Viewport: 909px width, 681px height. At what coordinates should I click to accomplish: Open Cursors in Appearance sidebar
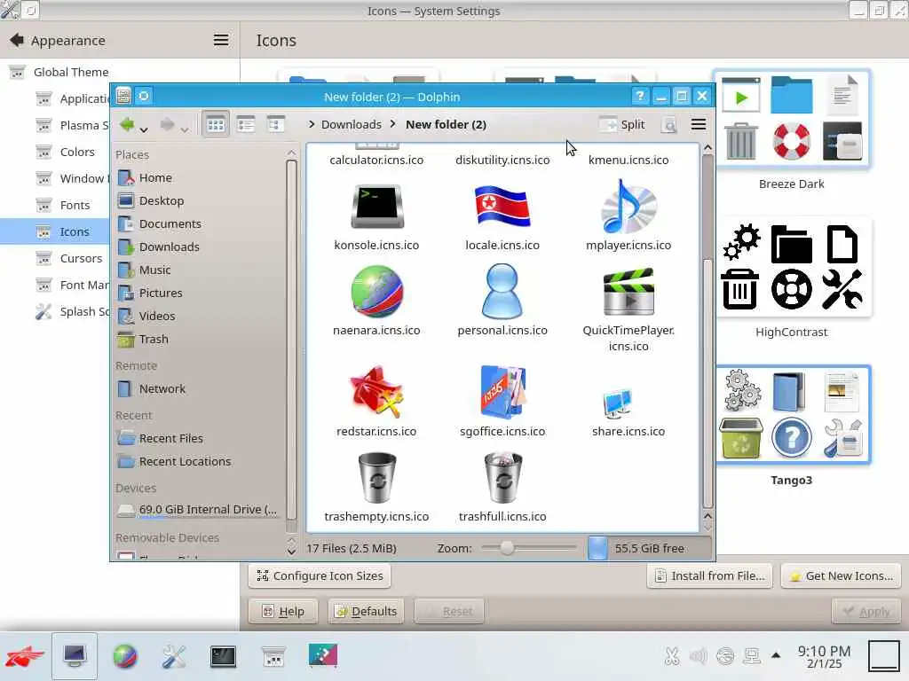(81, 258)
